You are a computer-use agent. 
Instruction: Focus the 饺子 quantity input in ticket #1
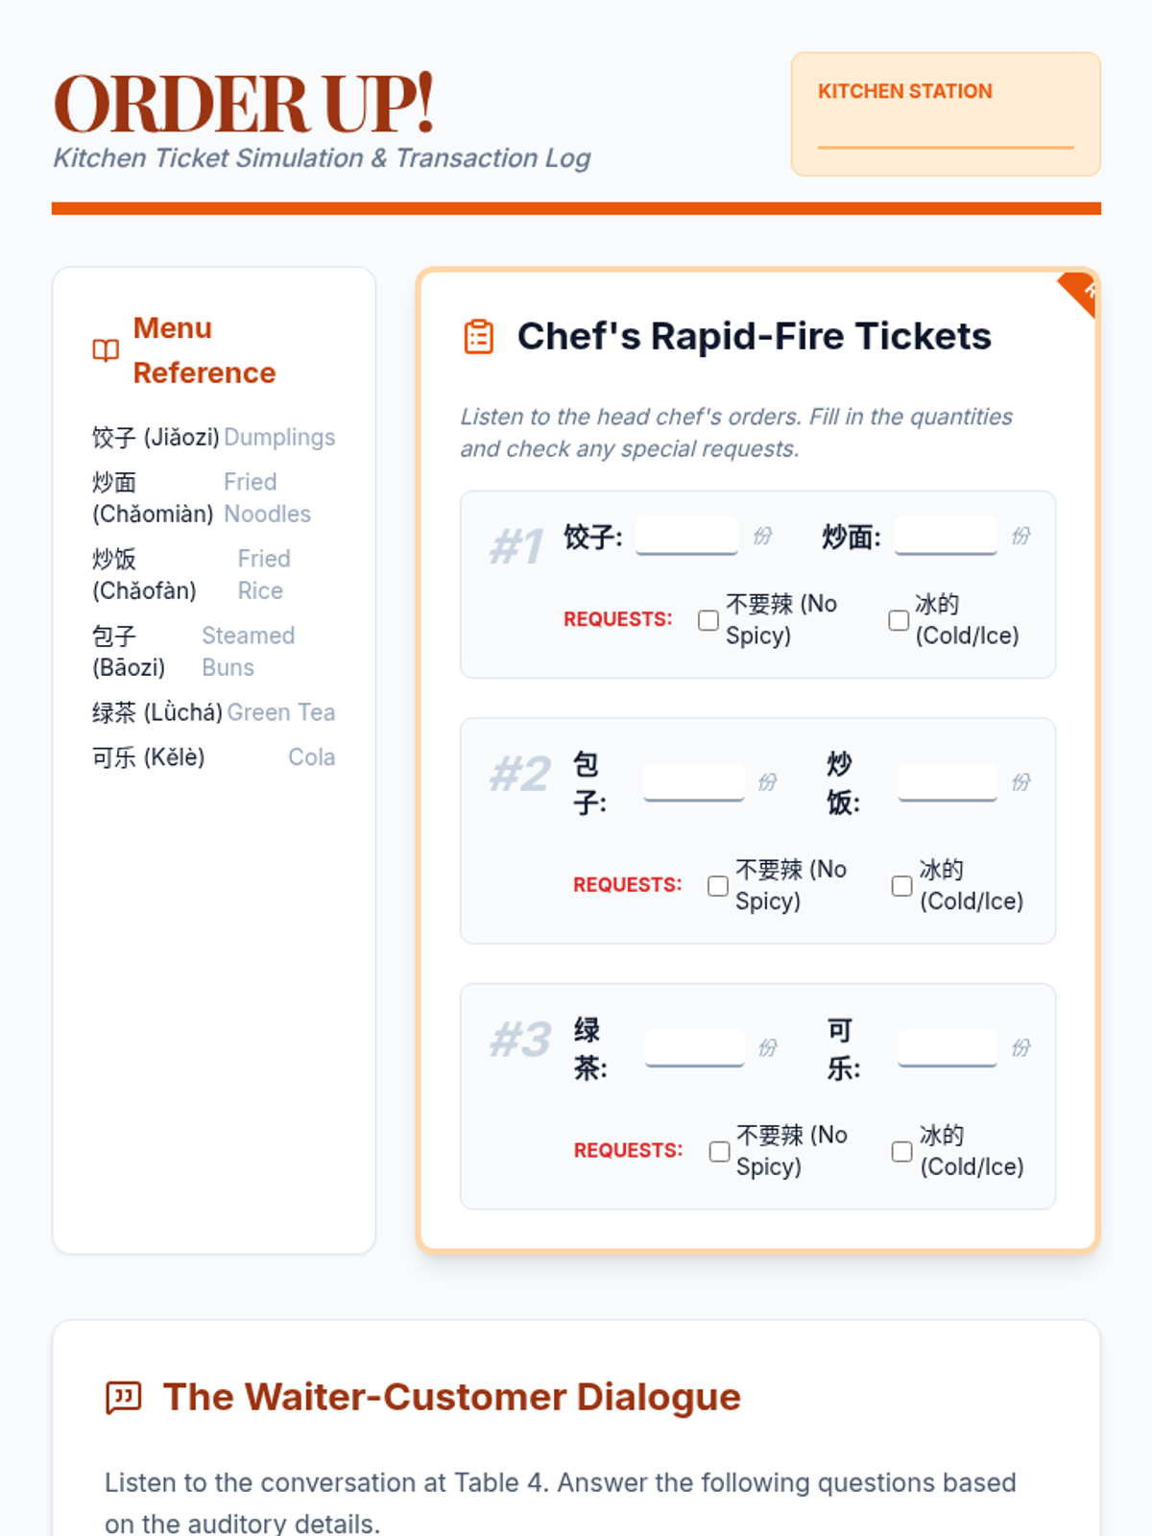(x=686, y=536)
